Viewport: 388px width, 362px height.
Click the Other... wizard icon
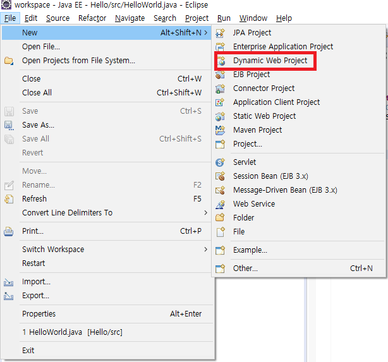point(220,268)
